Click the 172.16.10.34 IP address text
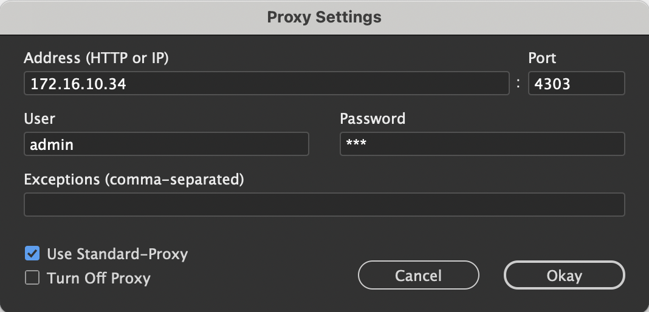Screen dimensions: 649x312 (78, 84)
